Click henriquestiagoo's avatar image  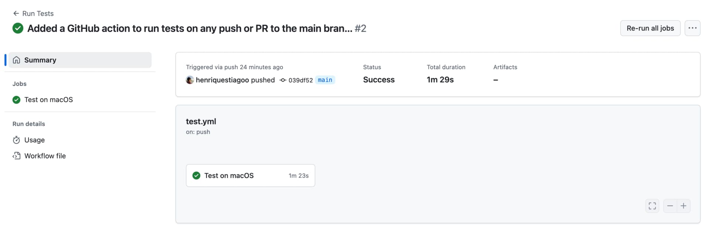point(190,80)
